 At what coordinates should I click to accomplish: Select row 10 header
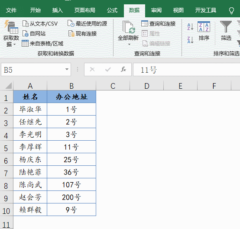(x=6, y=210)
